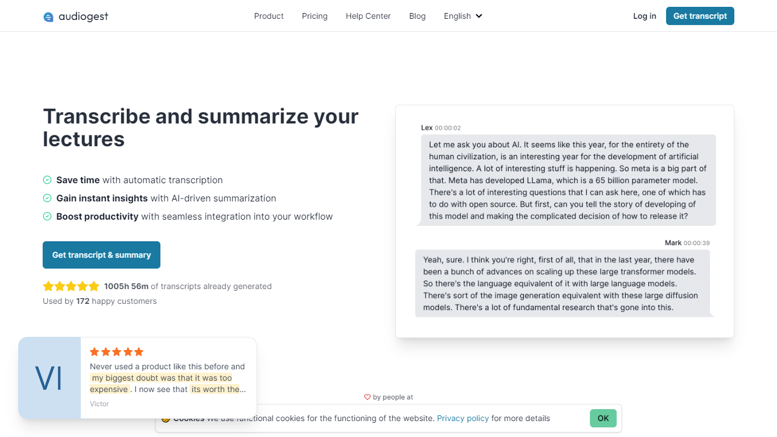Click Get transcript & summary button

(x=101, y=255)
